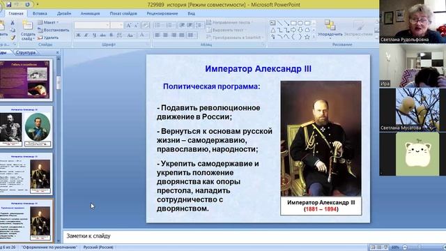The width and height of the screenshot is (446, 251).
Task: Toggle underline Ч formatting
Action: tap(95, 36)
